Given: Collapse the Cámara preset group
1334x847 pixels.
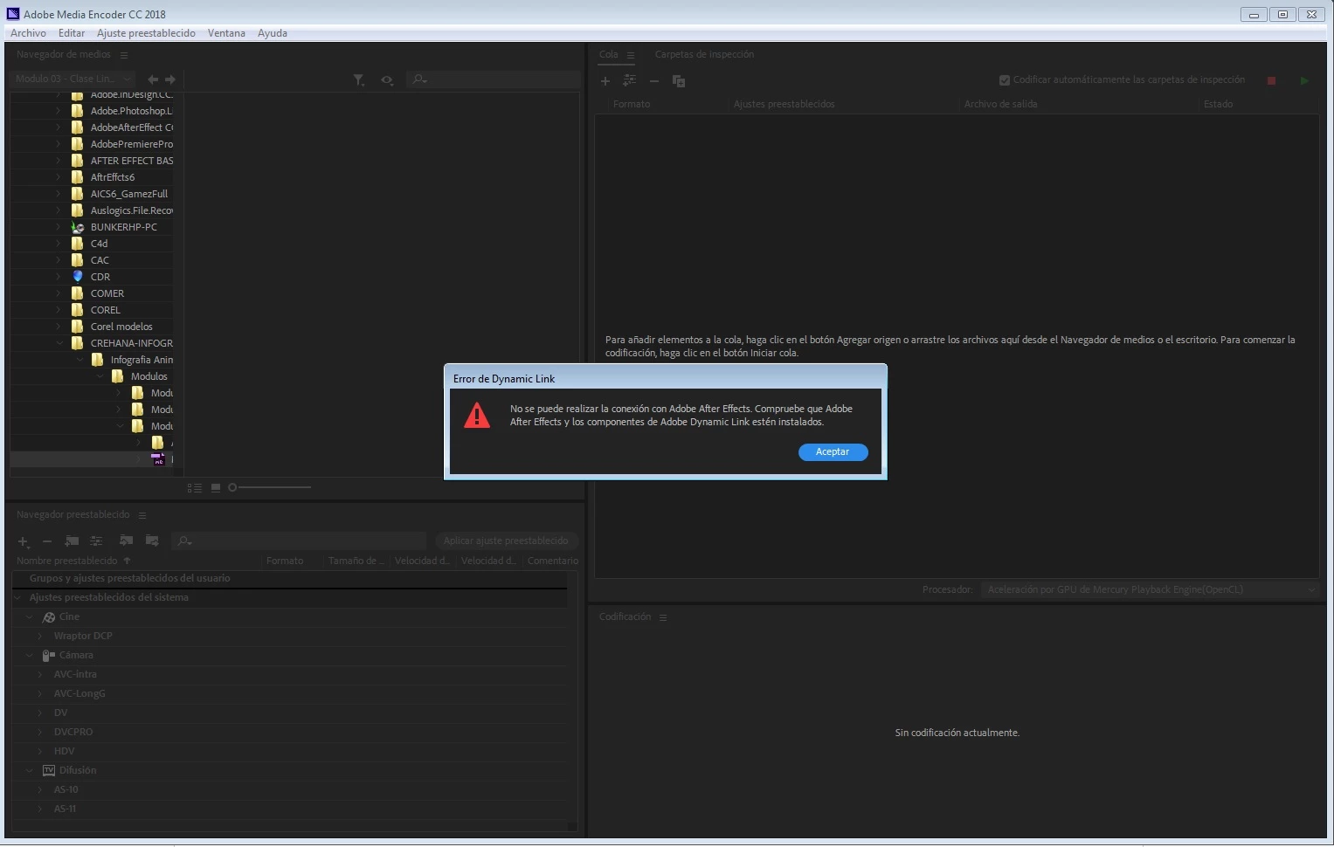Looking at the screenshot, I should (29, 656).
